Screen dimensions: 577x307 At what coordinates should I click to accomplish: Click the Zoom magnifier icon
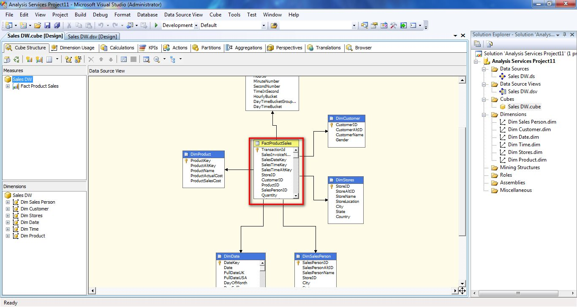[157, 59]
